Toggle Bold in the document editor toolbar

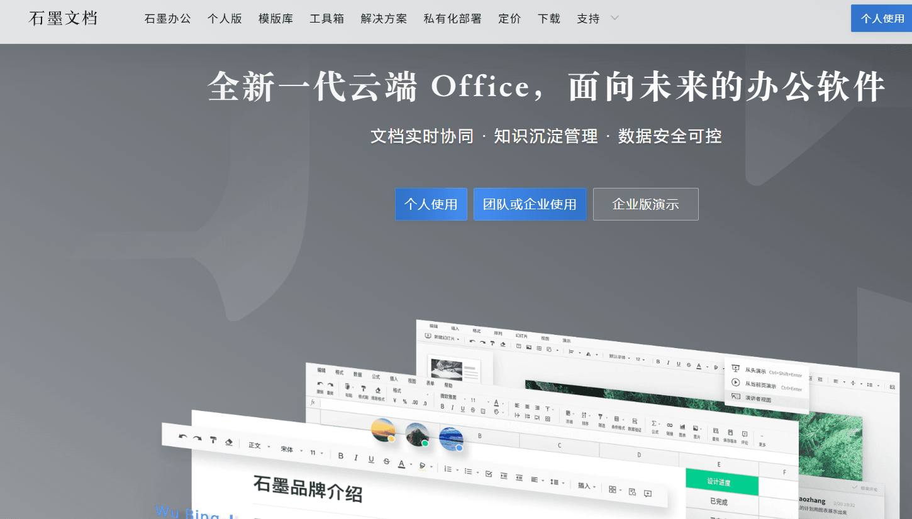coord(341,456)
